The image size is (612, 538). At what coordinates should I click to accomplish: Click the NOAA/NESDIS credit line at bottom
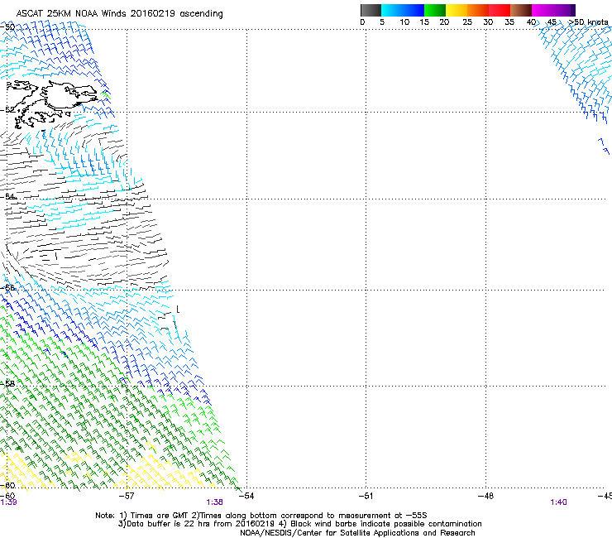[x=357, y=533]
